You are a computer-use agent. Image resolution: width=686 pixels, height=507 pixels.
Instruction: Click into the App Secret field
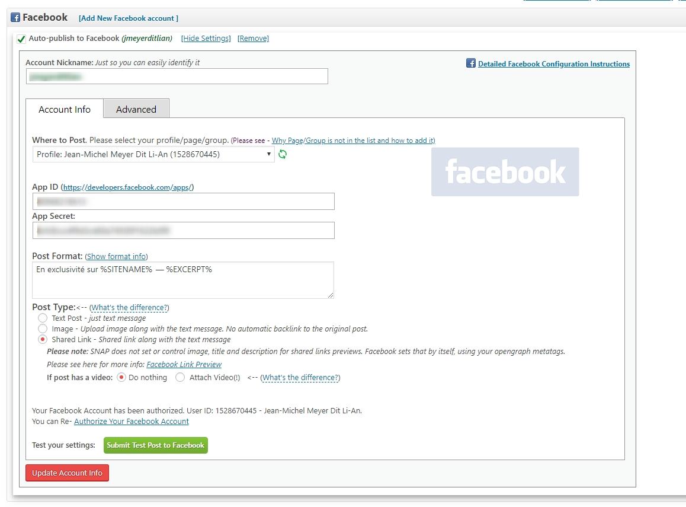point(183,230)
